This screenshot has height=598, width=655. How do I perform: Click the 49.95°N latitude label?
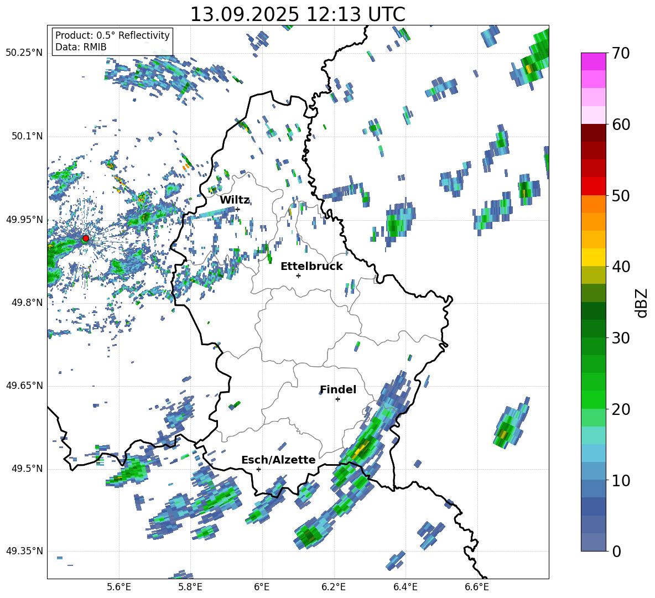click(x=24, y=219)
